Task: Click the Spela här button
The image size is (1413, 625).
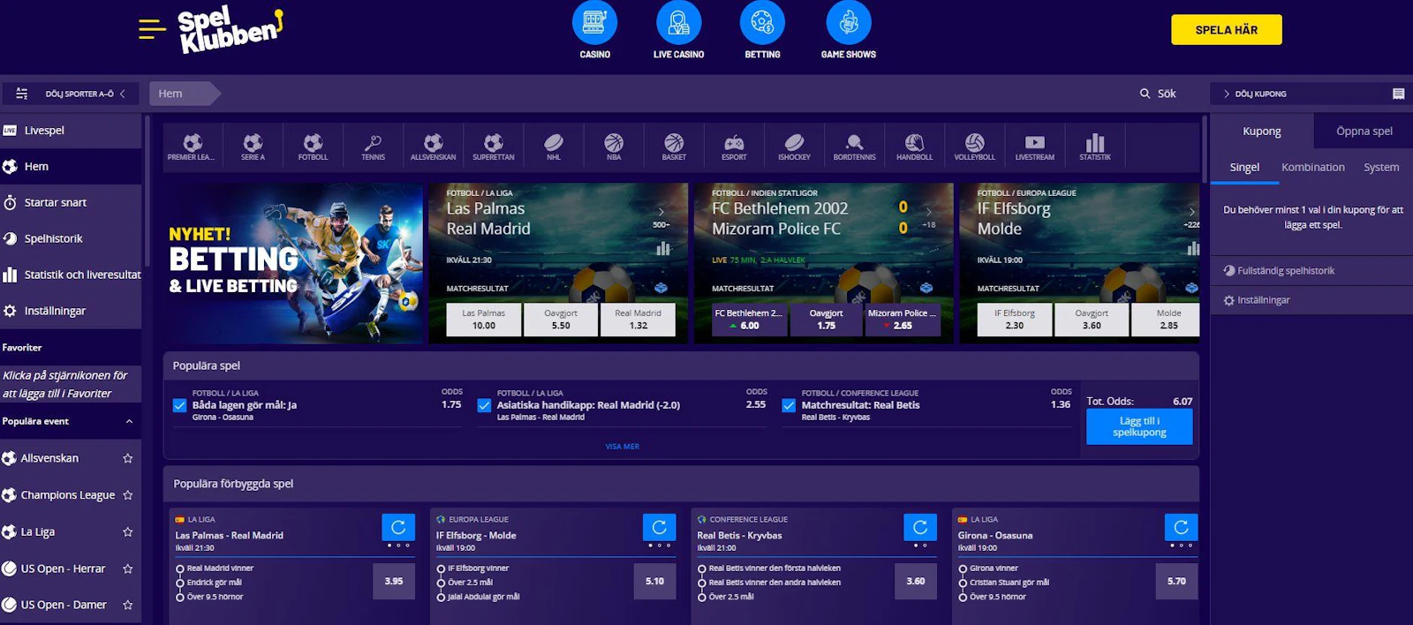Action: coord(1226,30)
